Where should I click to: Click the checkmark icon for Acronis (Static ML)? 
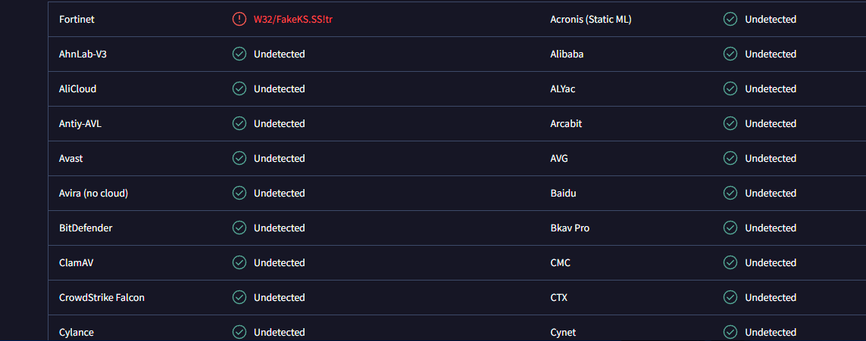click(730, 19)
